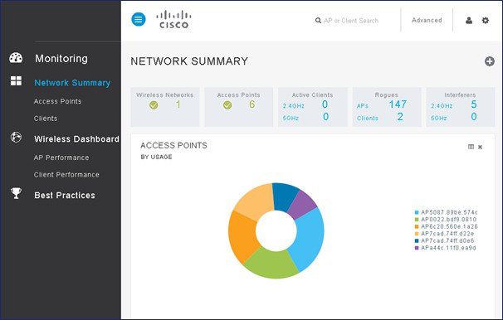Go to Client Performance page
503x320 pixels.
pyautogui.click(x=66, y=175)
